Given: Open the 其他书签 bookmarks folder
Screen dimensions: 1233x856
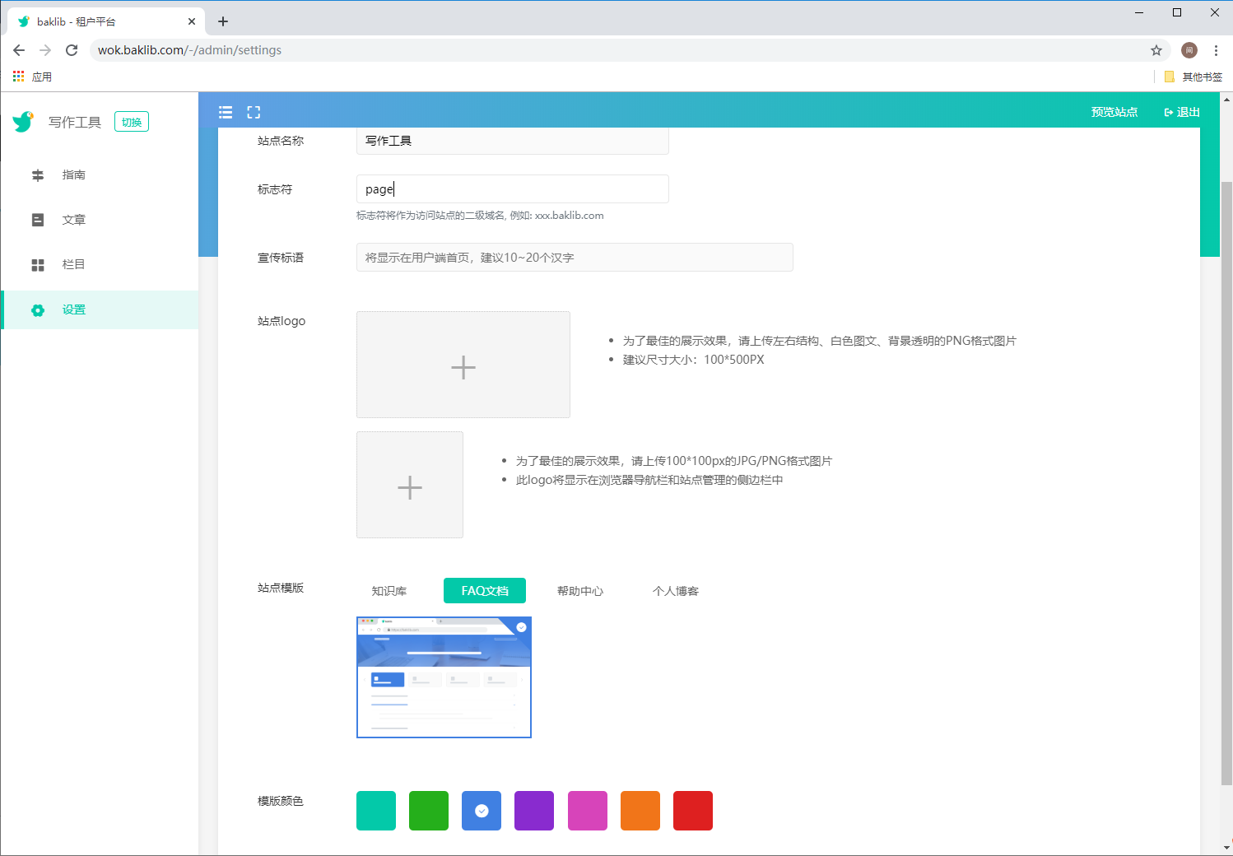Looking at the screenshot, I should click(x=1193, y=77).
